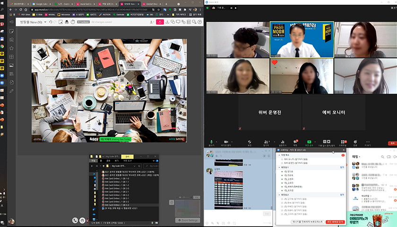The width and height of the screenshot is (397, 227).
Task: Click the Mural minimap thumbnail
Action: click(187, 208)
